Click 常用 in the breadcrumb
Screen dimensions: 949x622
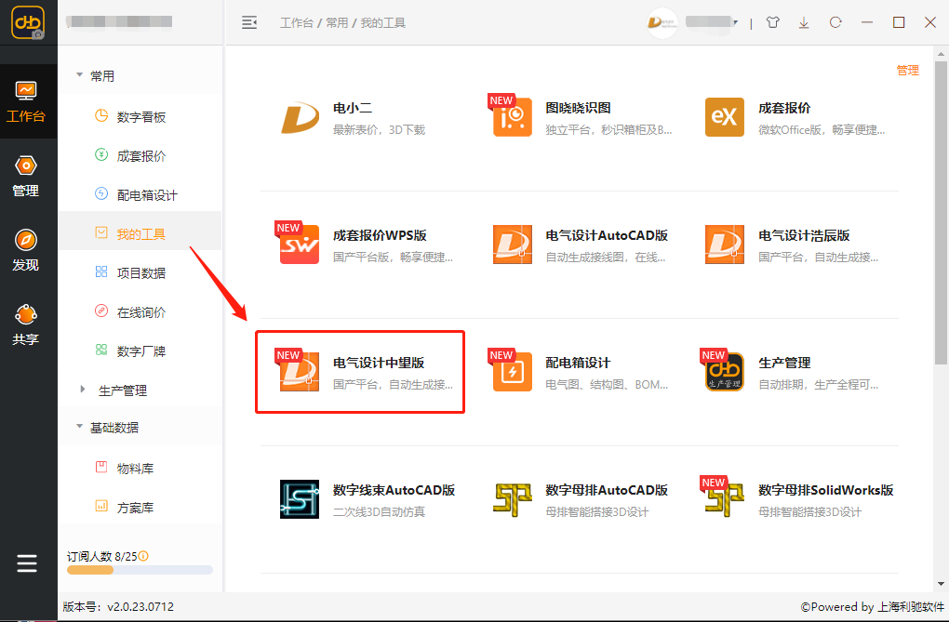337,23
